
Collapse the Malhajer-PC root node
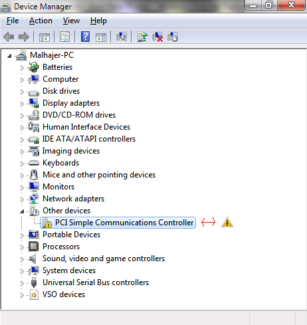9,56
